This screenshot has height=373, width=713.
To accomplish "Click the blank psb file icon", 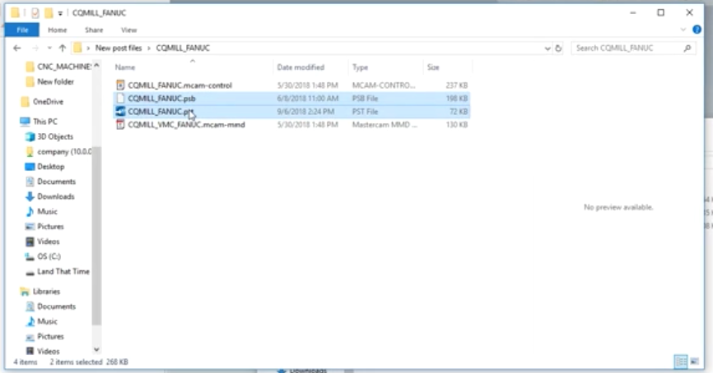I will pyautogui.click(x=120, y=99).
